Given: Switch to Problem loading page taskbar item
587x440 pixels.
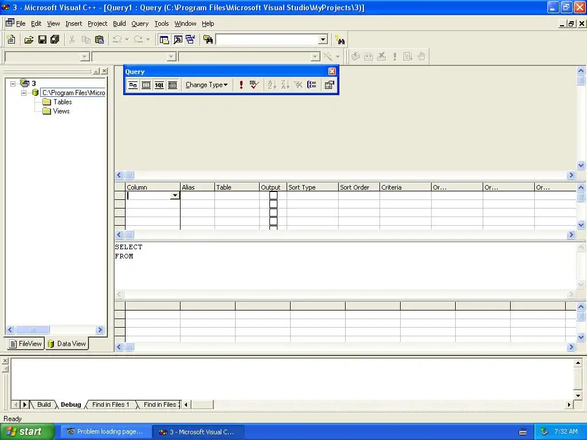Looking at the screenshot, I should pos(105,431).
